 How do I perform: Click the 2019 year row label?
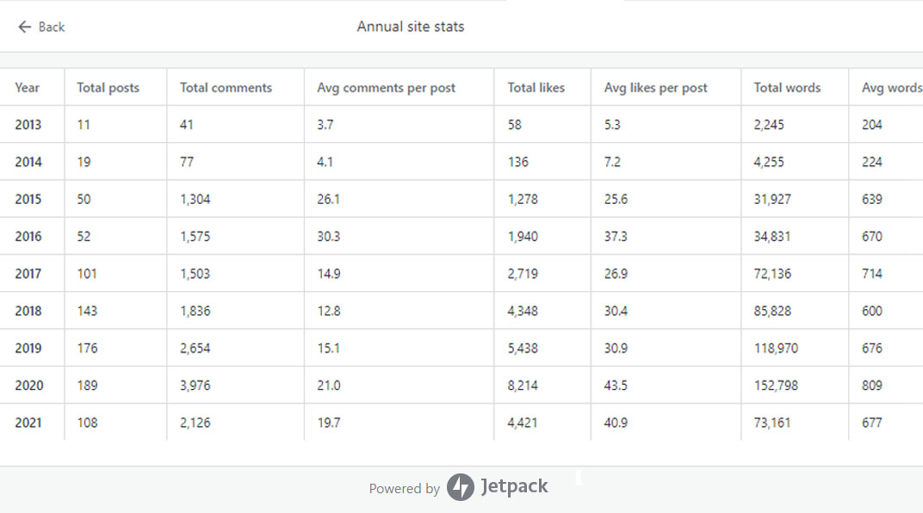(x=28, y=349)
